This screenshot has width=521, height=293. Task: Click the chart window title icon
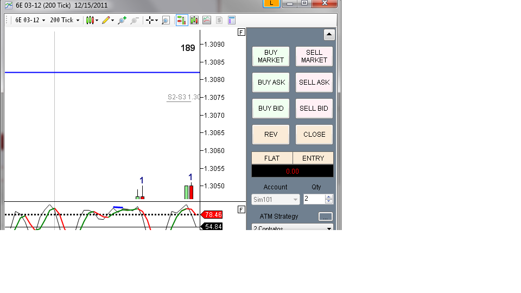9,5
